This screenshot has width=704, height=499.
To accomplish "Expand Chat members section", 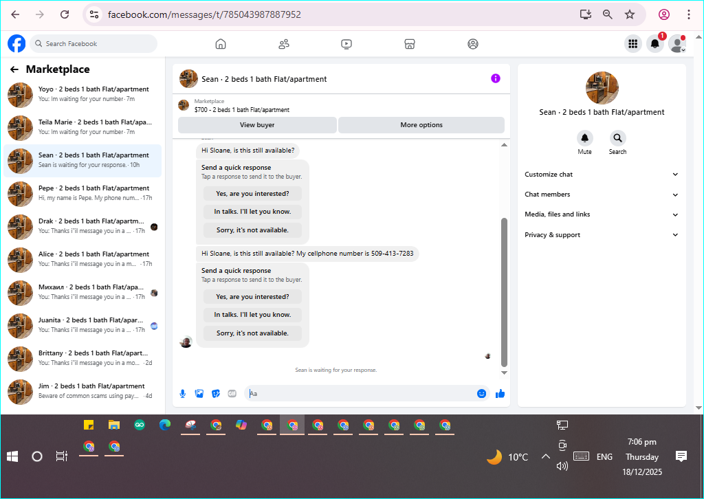I will 601,195.
